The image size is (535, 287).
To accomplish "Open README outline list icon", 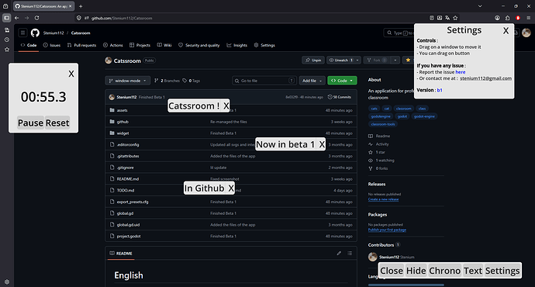I will coord(350,253).
